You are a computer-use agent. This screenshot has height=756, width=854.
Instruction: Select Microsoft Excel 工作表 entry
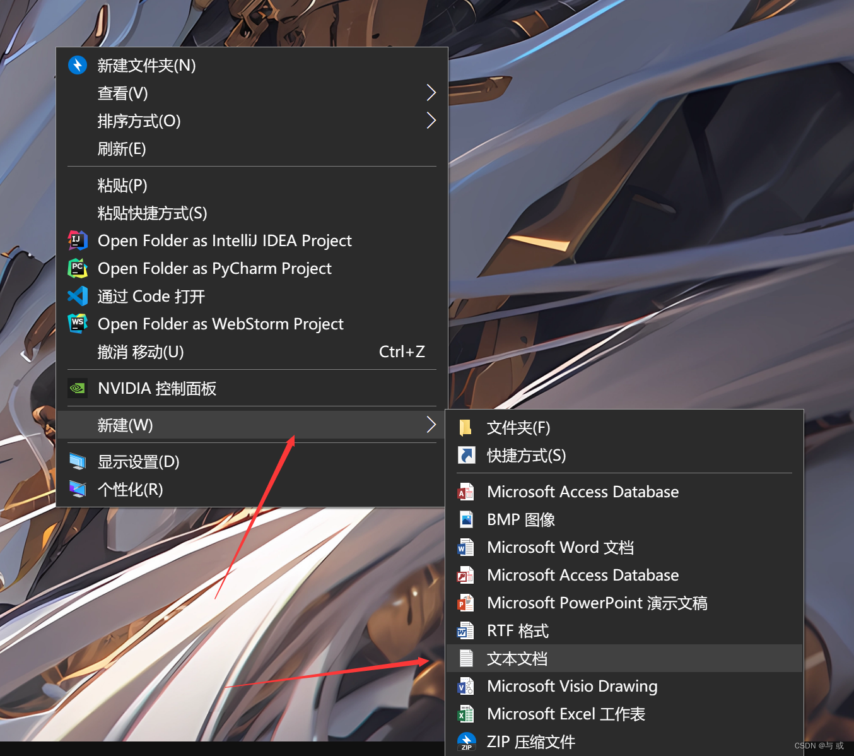tap(624, 714)
